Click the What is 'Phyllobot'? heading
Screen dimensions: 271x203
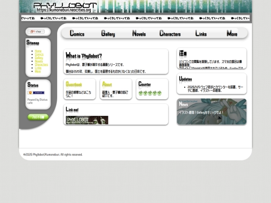pos(84,56)
